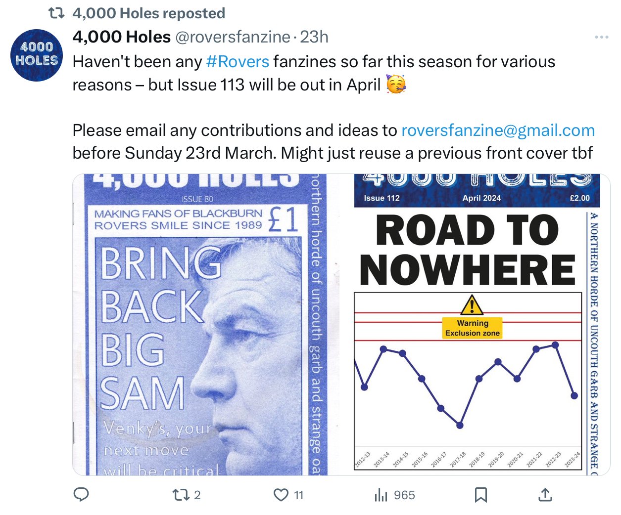Open the #Rovers hashtag
Screen dimensions: 621x515
click(x=238, y=62)
